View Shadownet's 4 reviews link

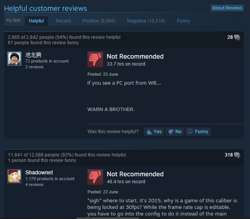[x=34, y=184]
